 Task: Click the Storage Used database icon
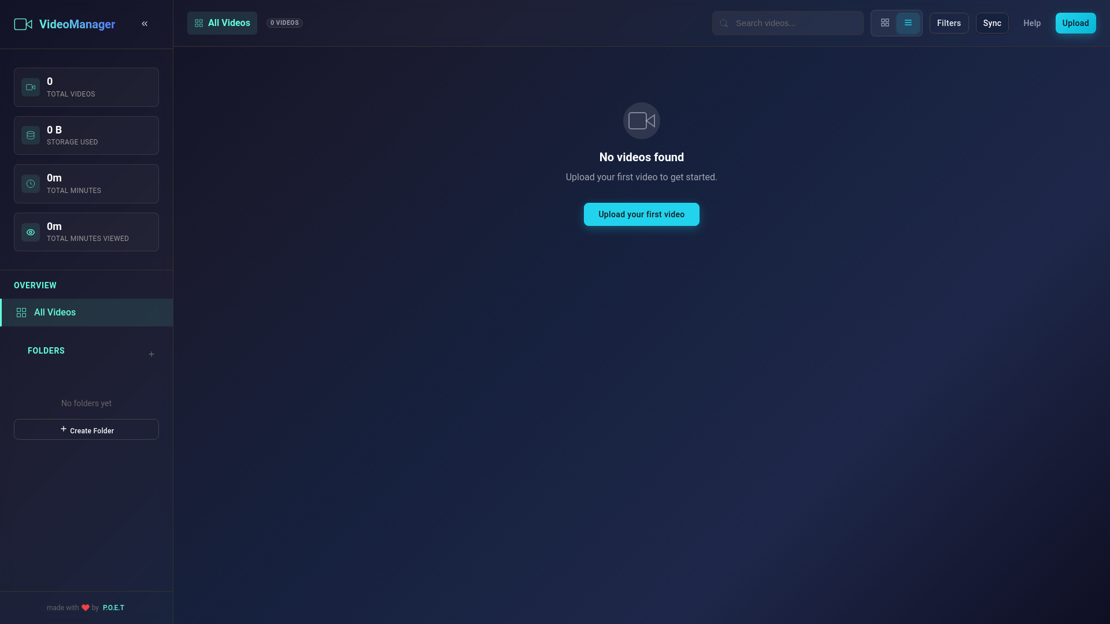point(31,135)
